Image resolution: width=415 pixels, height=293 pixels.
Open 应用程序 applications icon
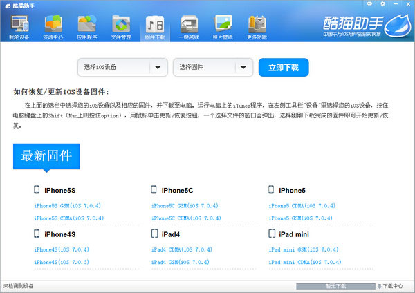point(87,28)
